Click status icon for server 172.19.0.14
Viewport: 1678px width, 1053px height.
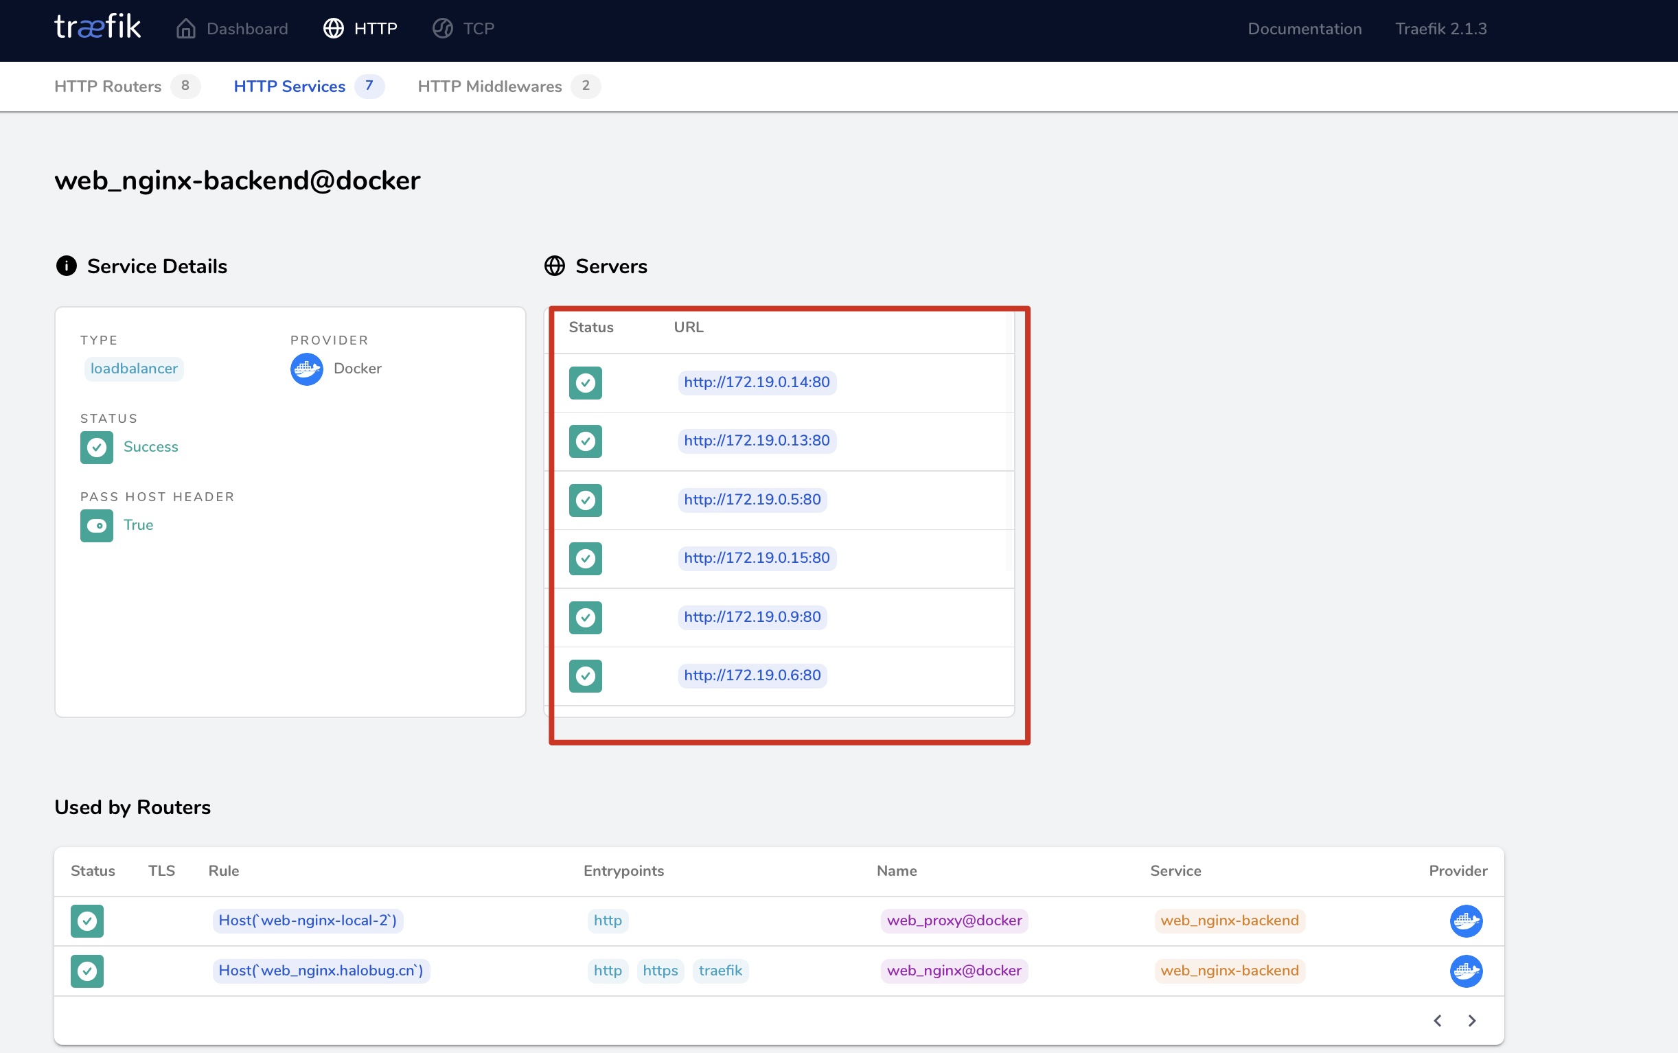585,383
